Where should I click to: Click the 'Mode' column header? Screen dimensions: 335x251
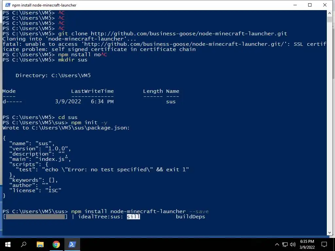[x=9, y=91]
